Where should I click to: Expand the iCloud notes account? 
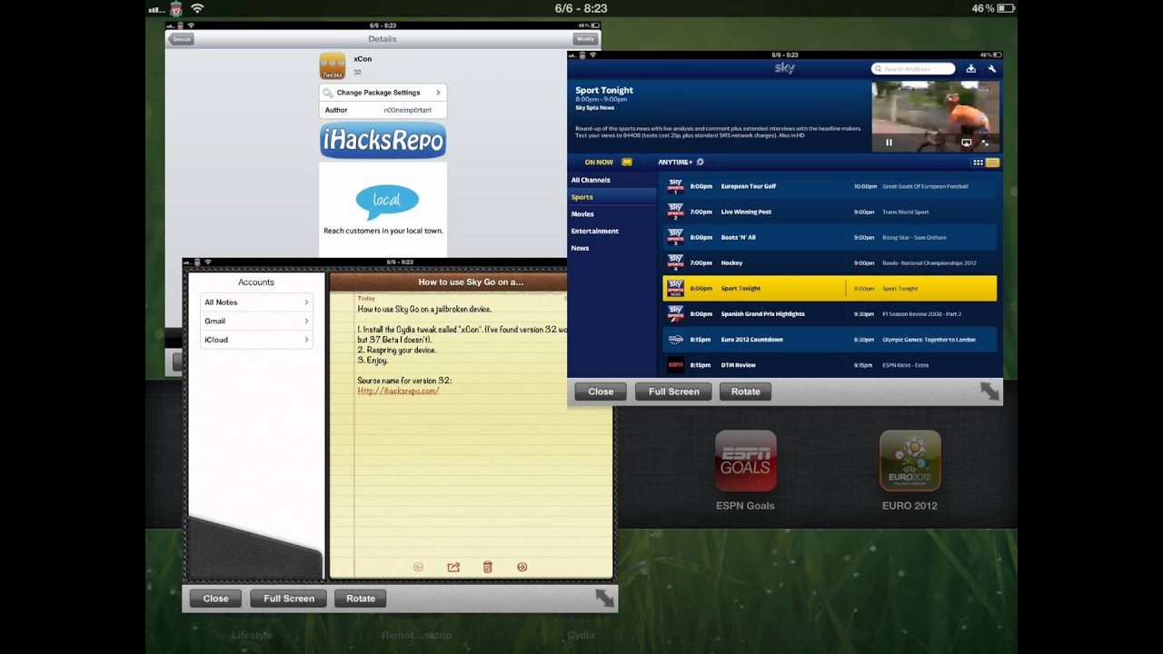coord(255,340)
